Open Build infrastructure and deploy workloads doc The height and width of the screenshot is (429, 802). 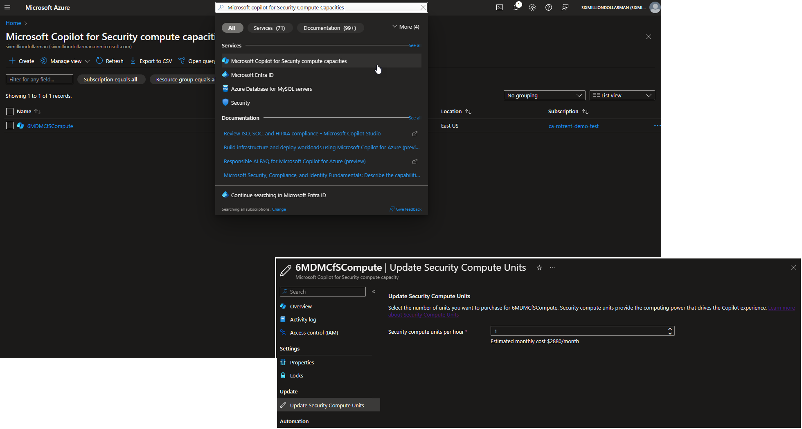tap(322, 148)
